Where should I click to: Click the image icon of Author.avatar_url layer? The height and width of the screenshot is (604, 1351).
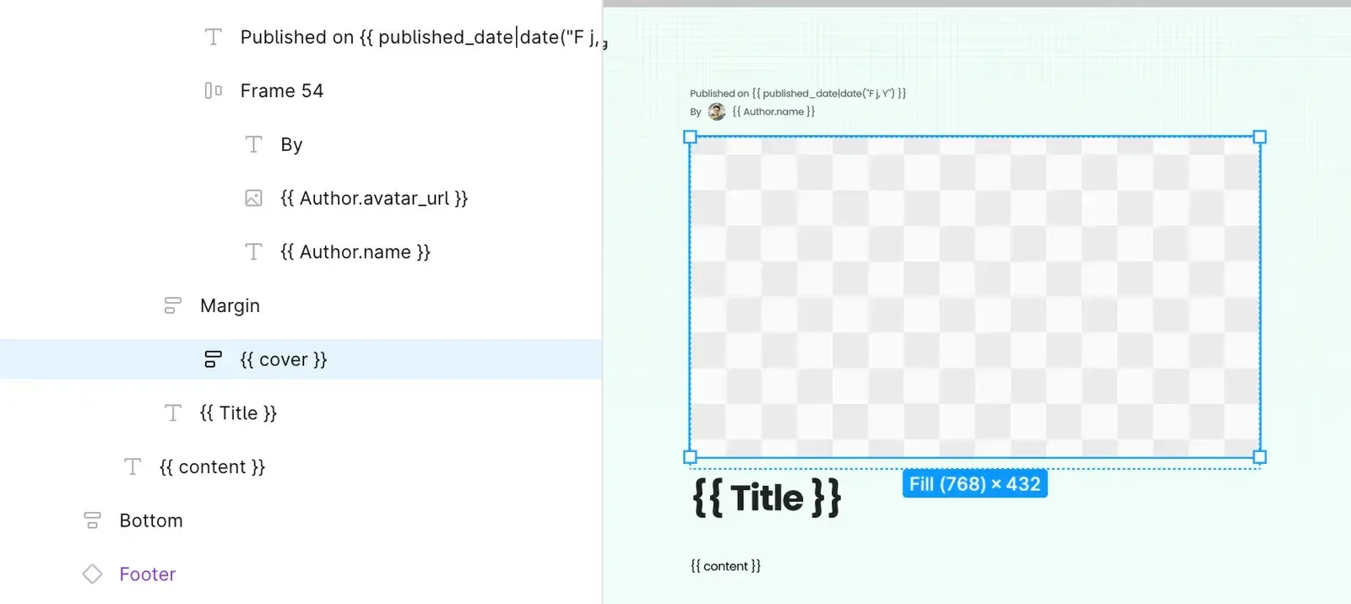(x=253, y=198)
